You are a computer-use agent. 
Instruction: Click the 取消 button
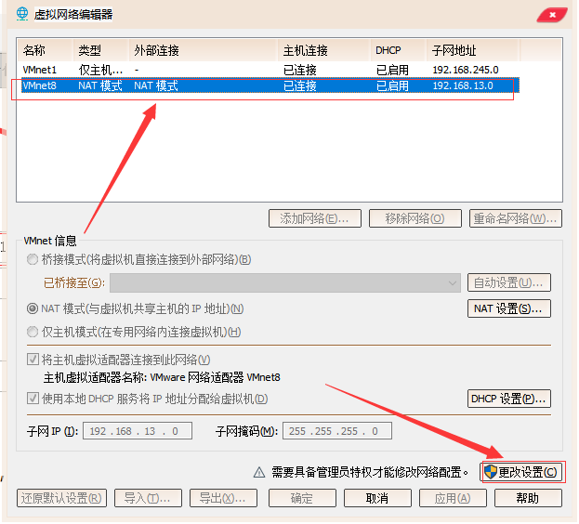[377, 499]
